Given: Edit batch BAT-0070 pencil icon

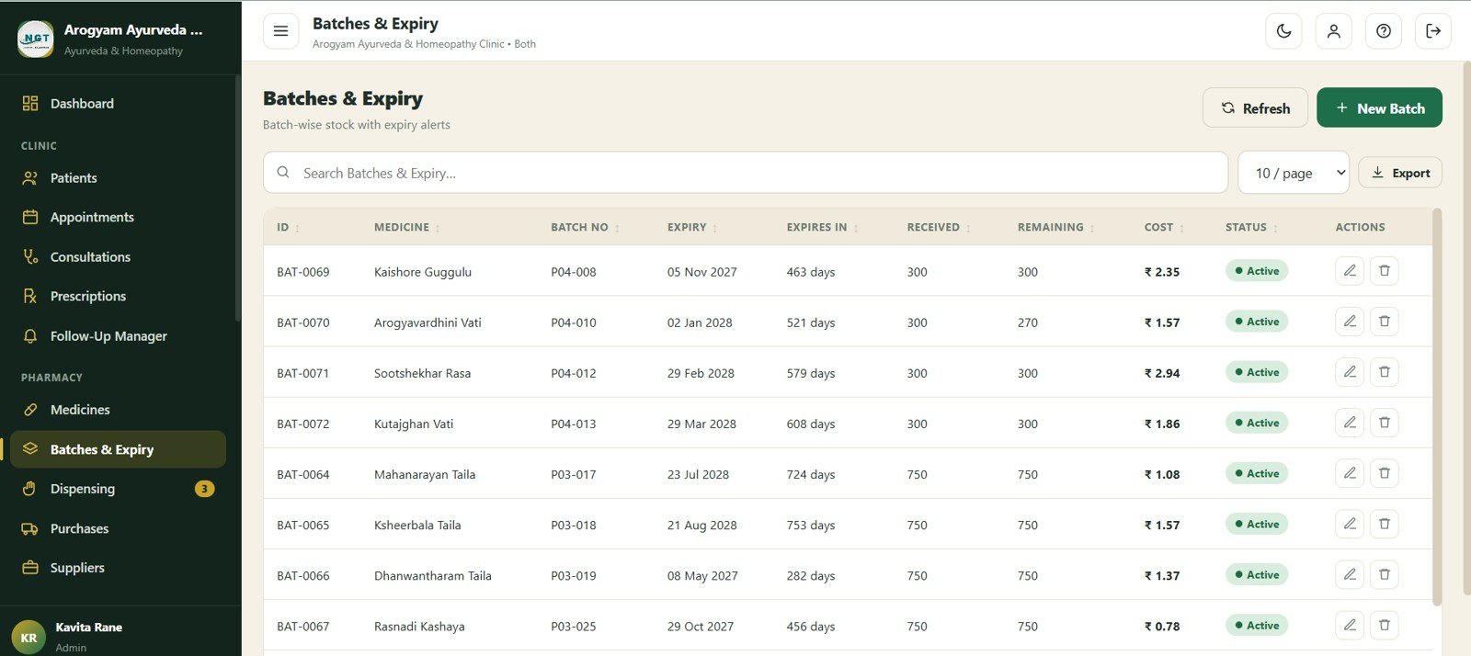Looking at the screenshot, I should point(1349,322).
